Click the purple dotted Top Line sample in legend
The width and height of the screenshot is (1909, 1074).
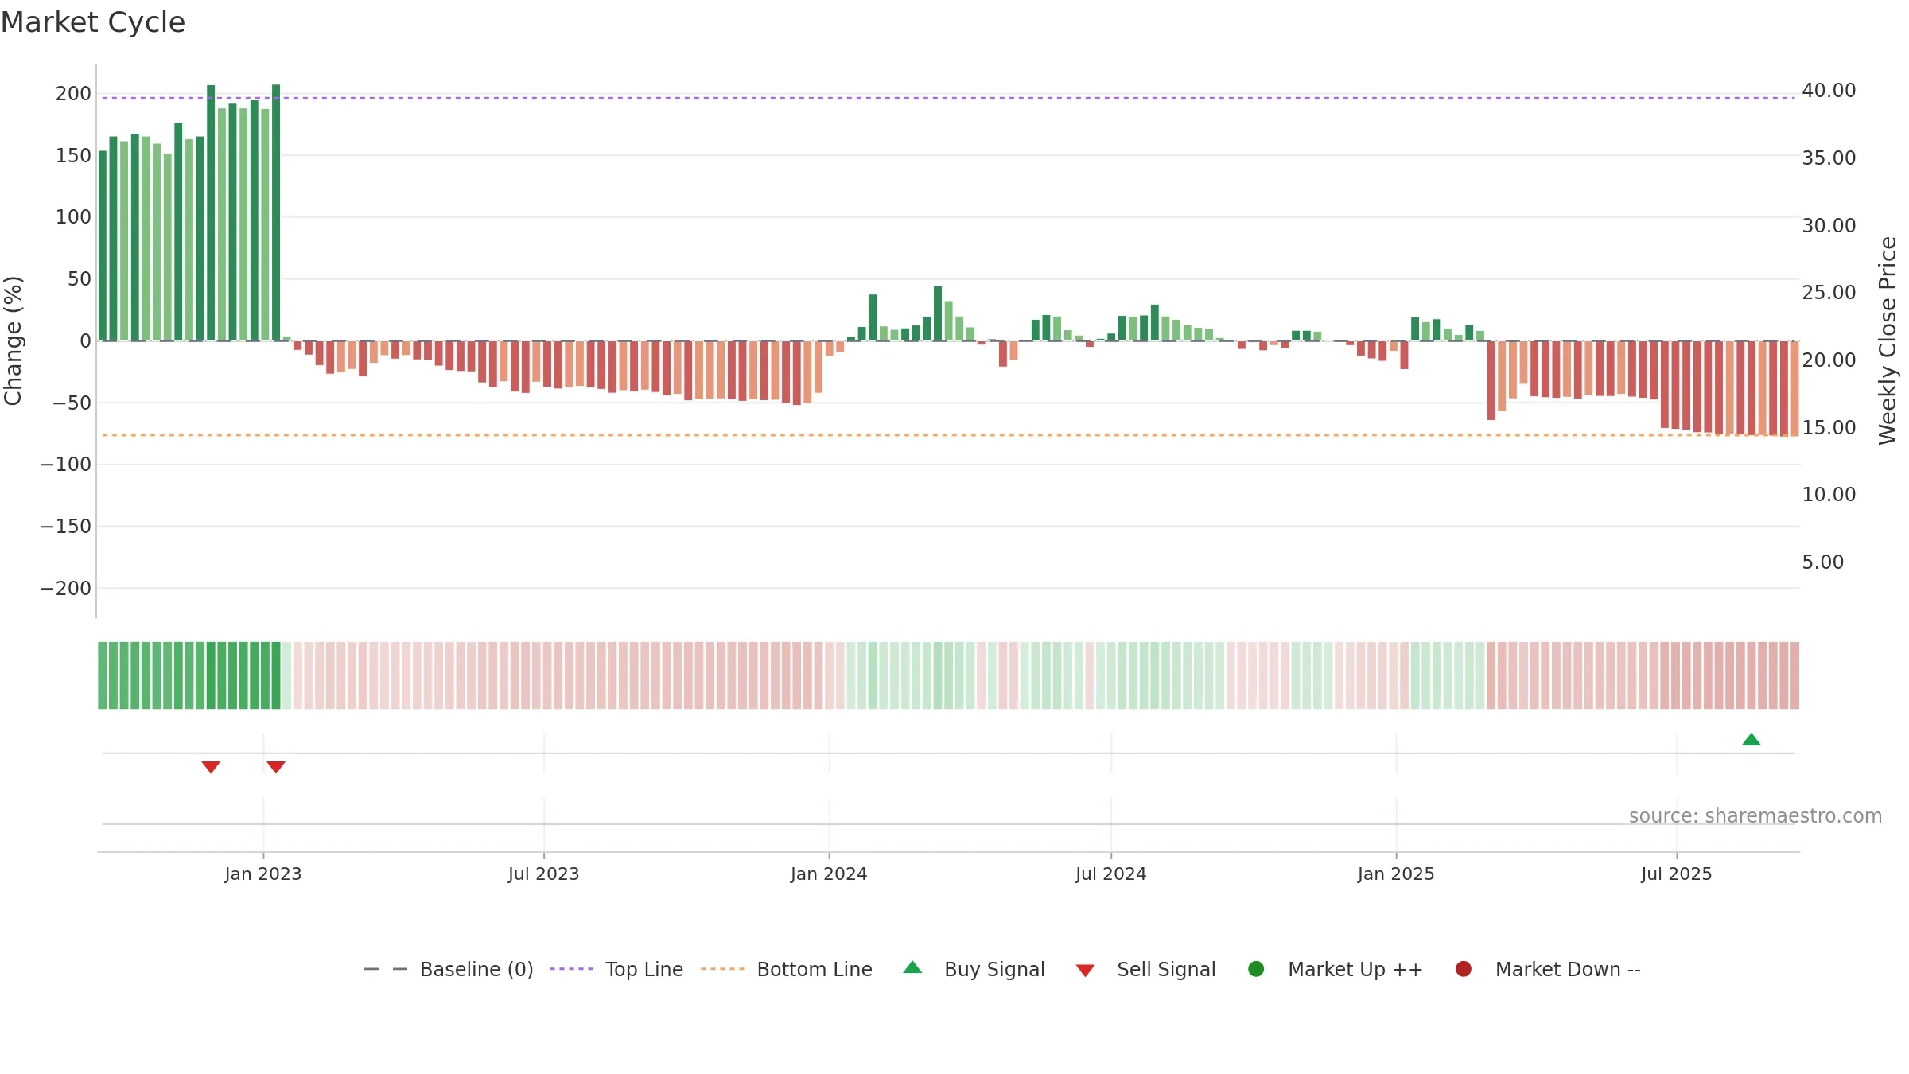click(571, 969)
